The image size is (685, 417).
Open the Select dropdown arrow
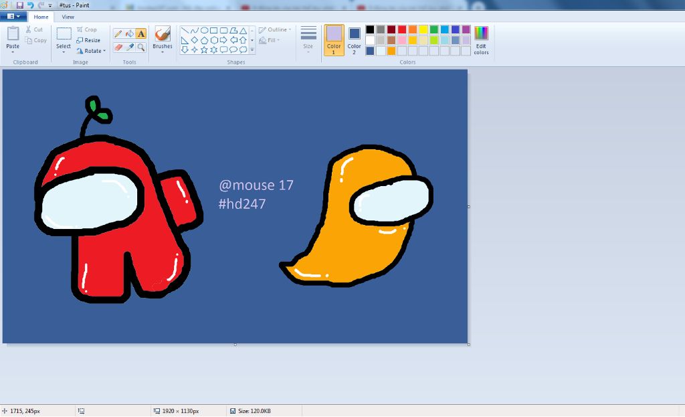point(64,52)
